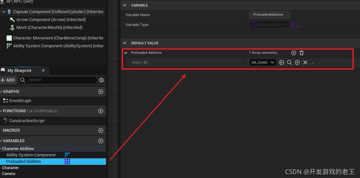Click the ADD button in My Blueprint
The height and width of the screenshot is (178, 360).
pos(8,80)
